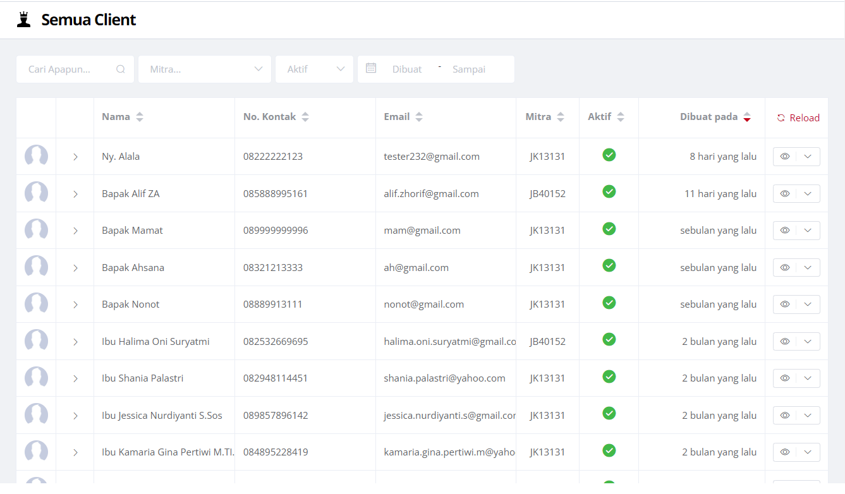Click the calendar icon in date filter
The width and height of the screenshot is (845, 494).
click(371, 68)
